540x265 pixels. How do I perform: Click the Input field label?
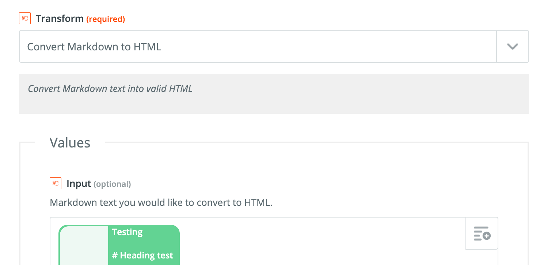(x=79, y=184)
